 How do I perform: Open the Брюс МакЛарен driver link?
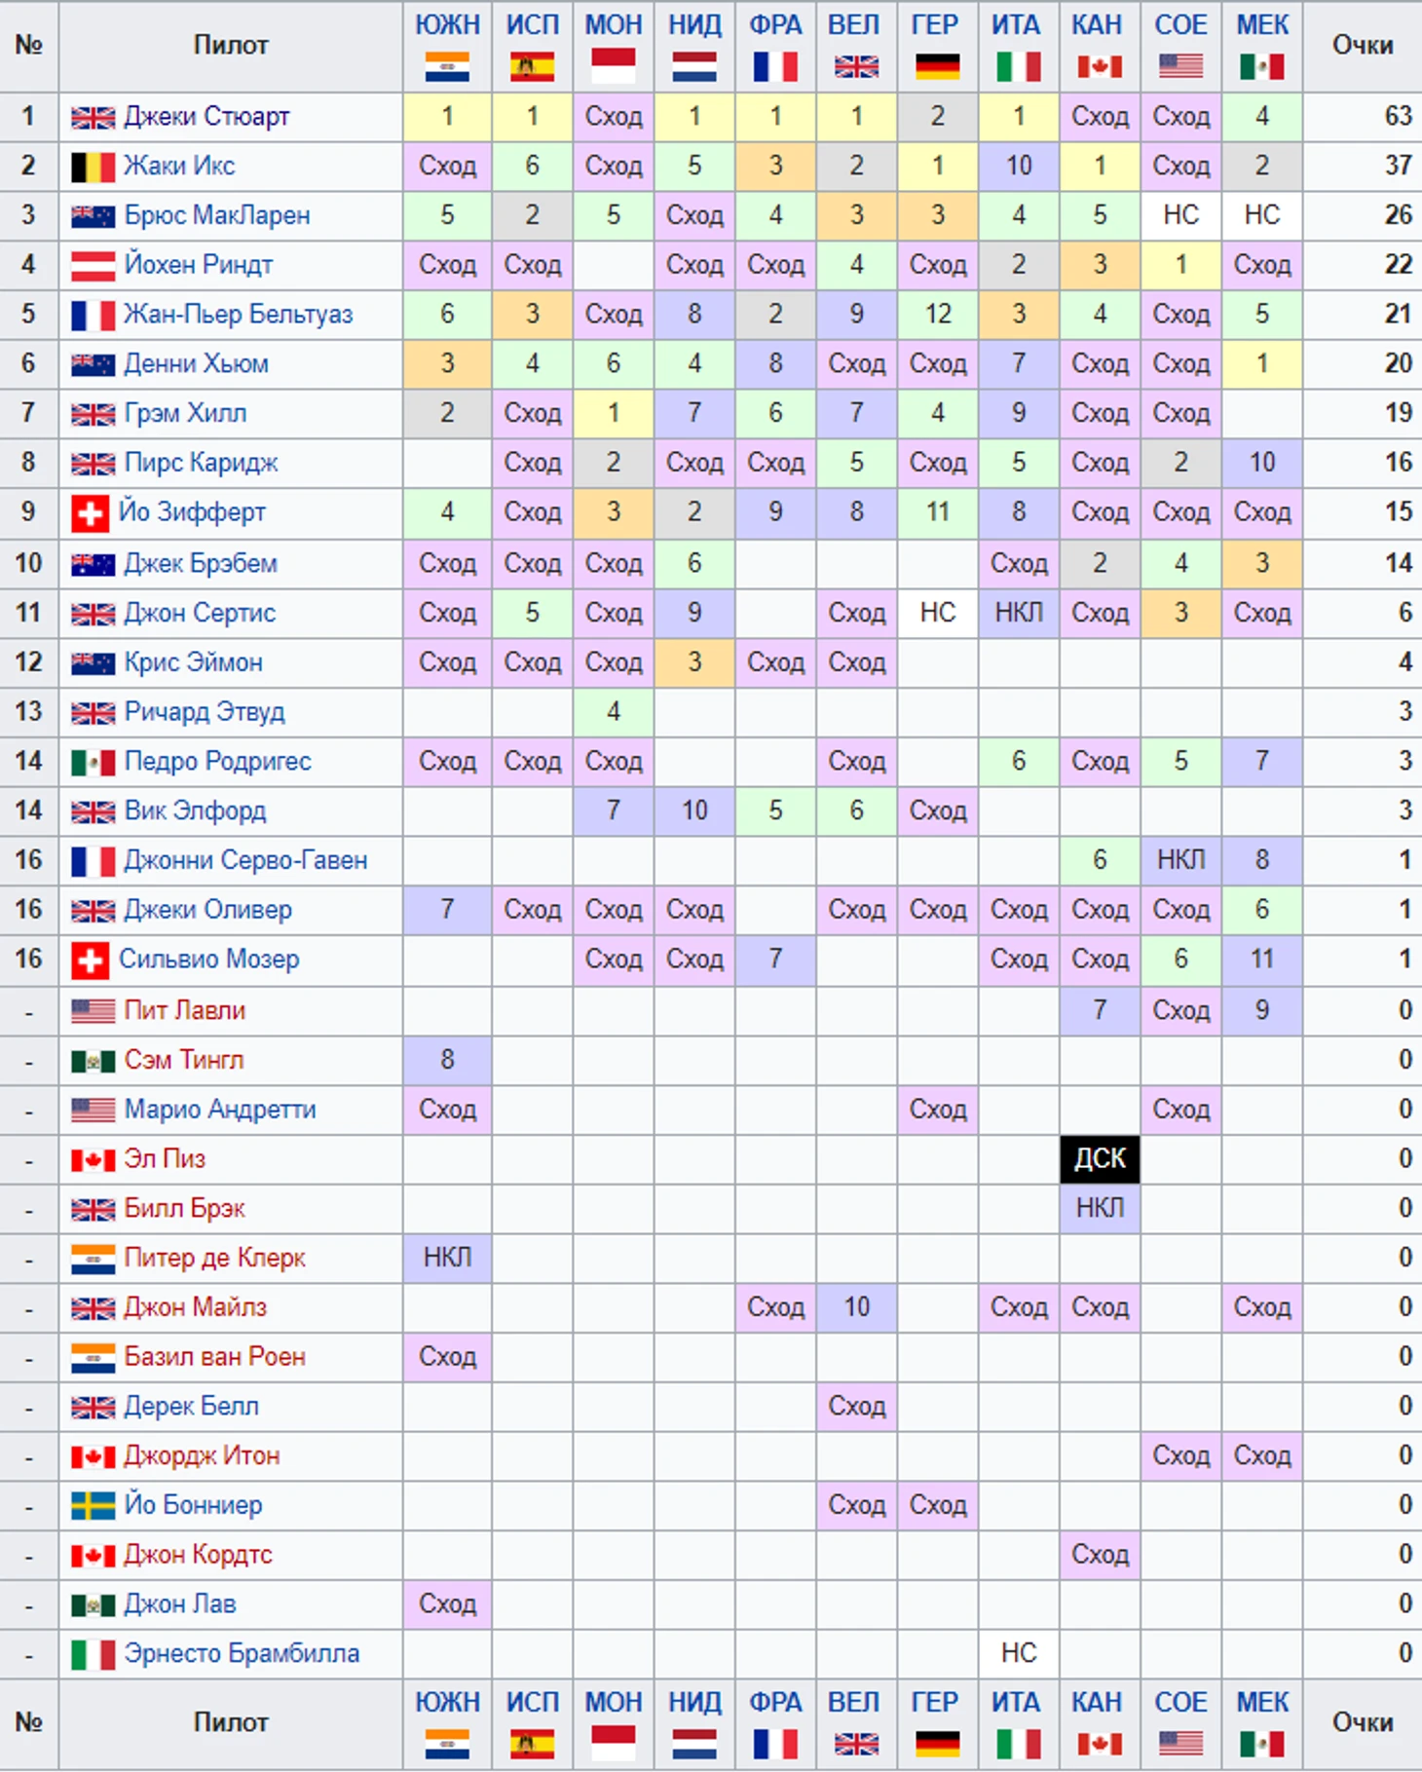[x=217, y=215]
